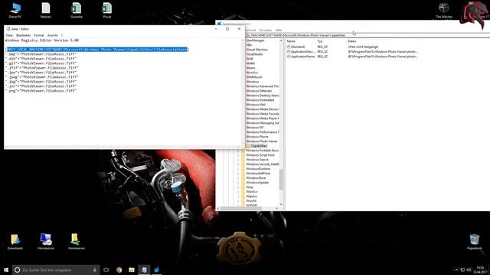Expand the WindowsUpdate key
This screenshot has width=490, height=275.
tap(238, 183)
